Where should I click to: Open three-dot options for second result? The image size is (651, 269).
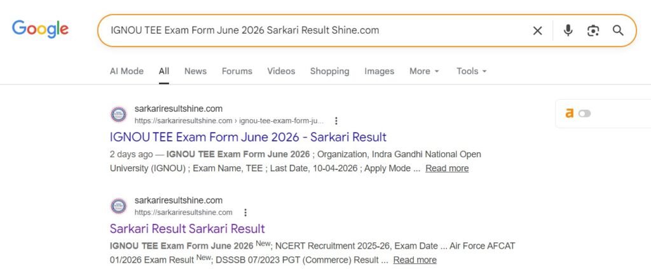[x=245, y=213]
